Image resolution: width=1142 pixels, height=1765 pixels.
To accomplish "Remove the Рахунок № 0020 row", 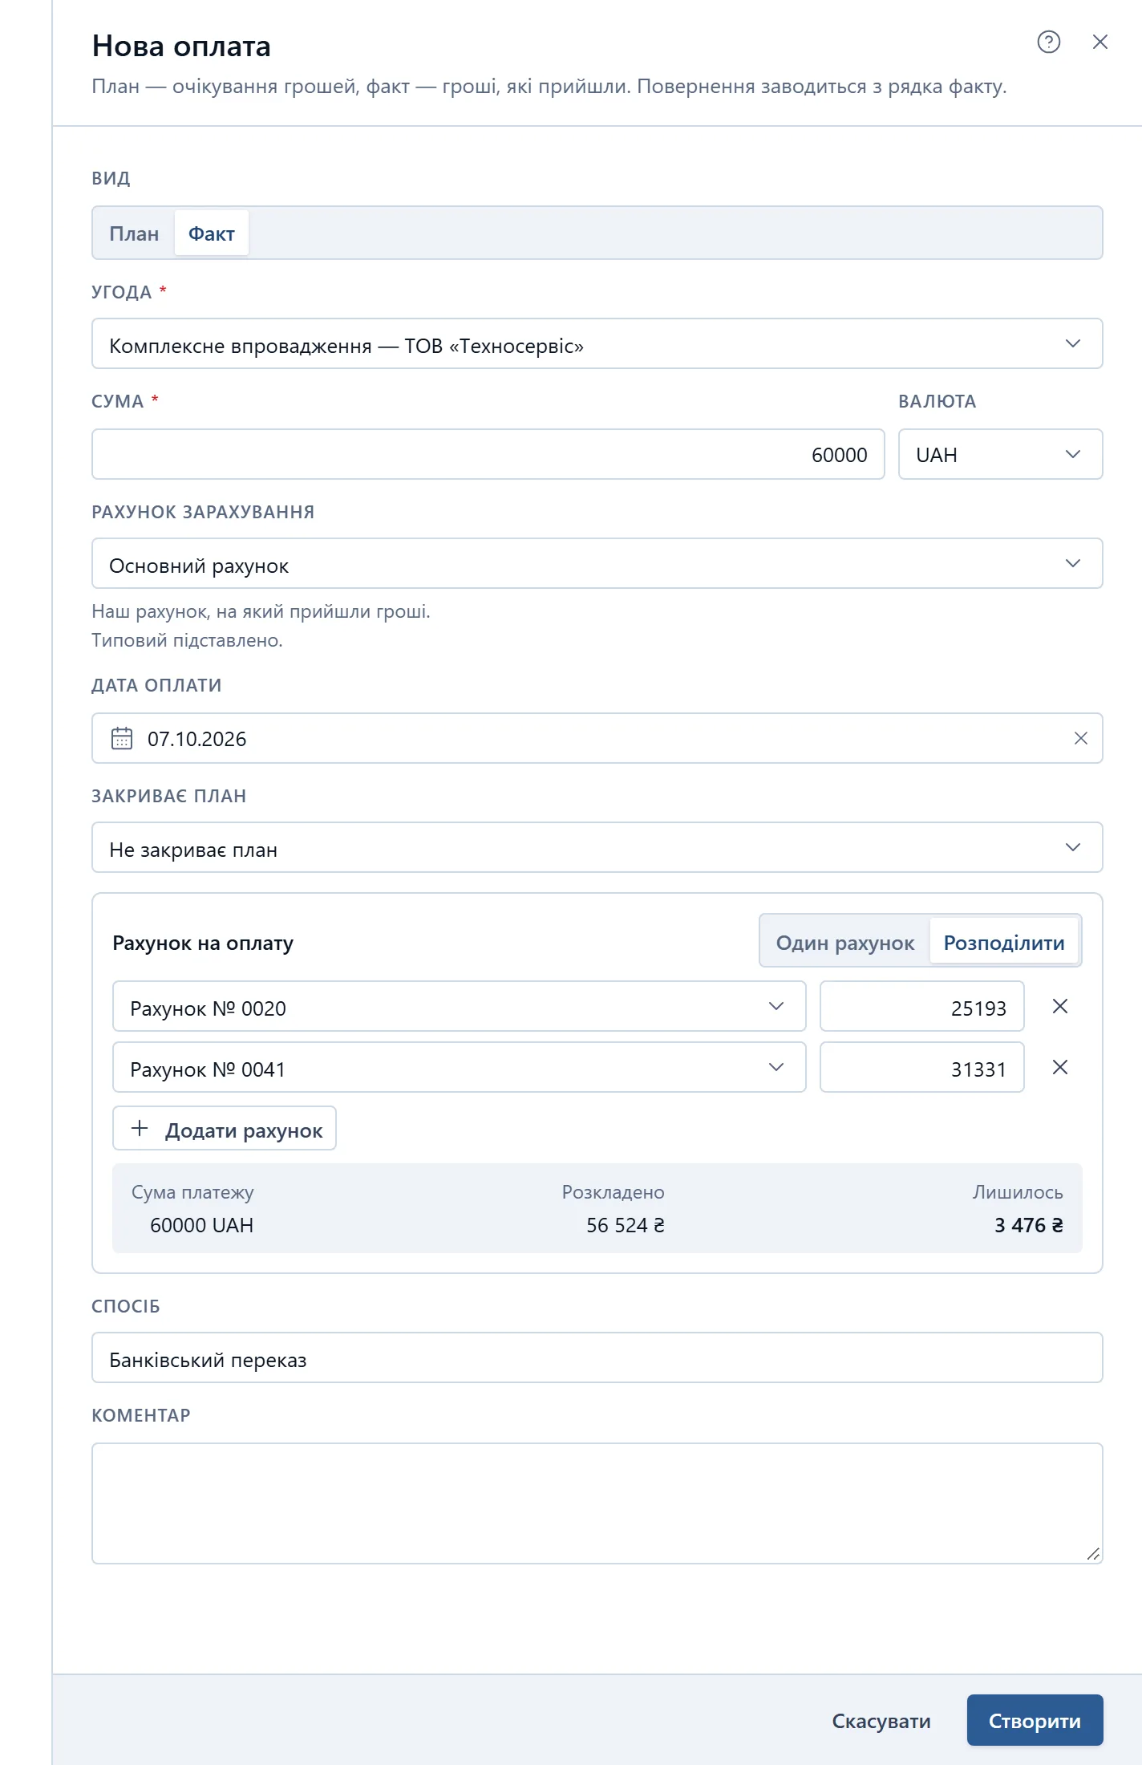I will point(1060,1006).
